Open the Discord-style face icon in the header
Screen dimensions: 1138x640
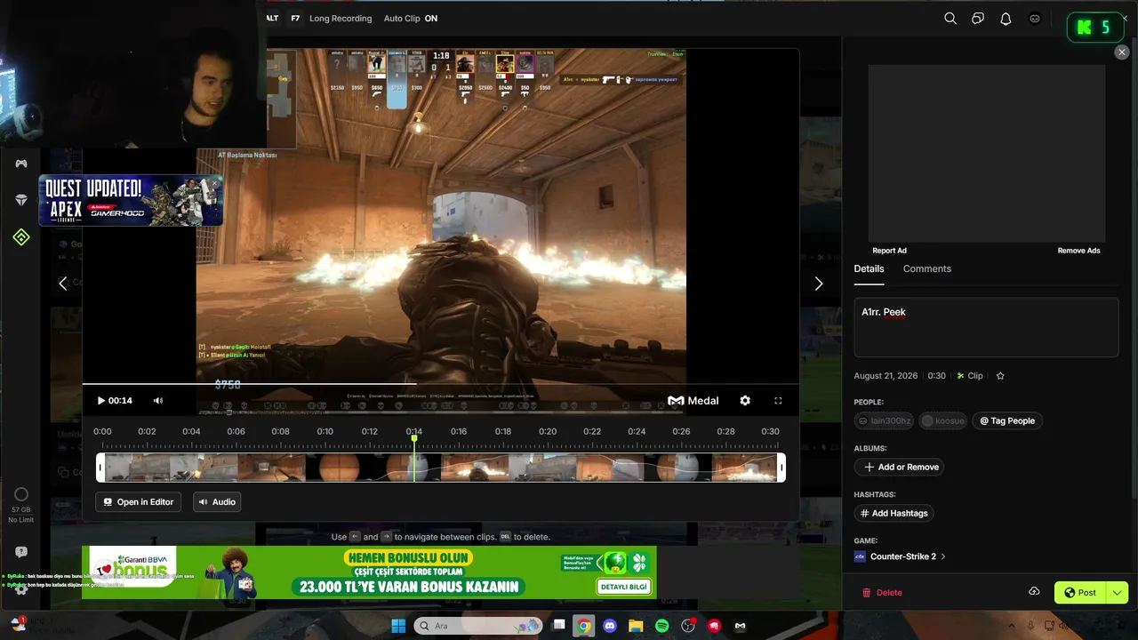click(x=1035, y=19)
